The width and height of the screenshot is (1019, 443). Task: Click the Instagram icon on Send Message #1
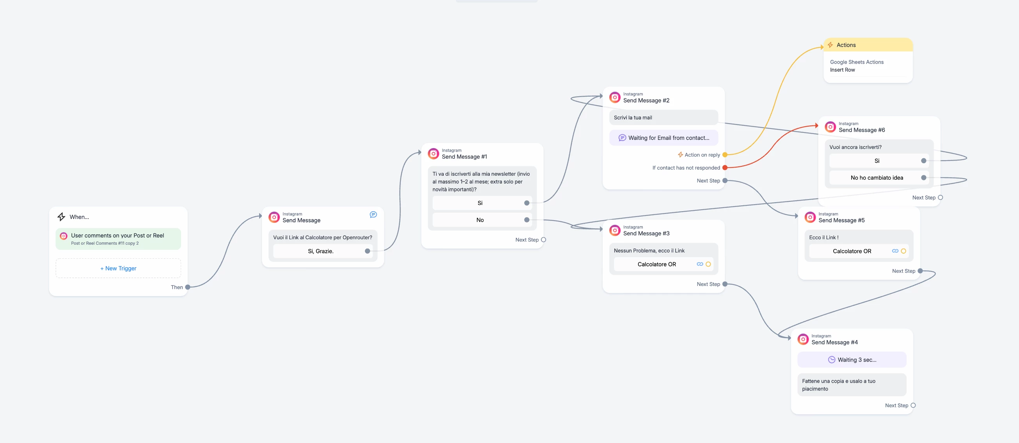(434, 154)
